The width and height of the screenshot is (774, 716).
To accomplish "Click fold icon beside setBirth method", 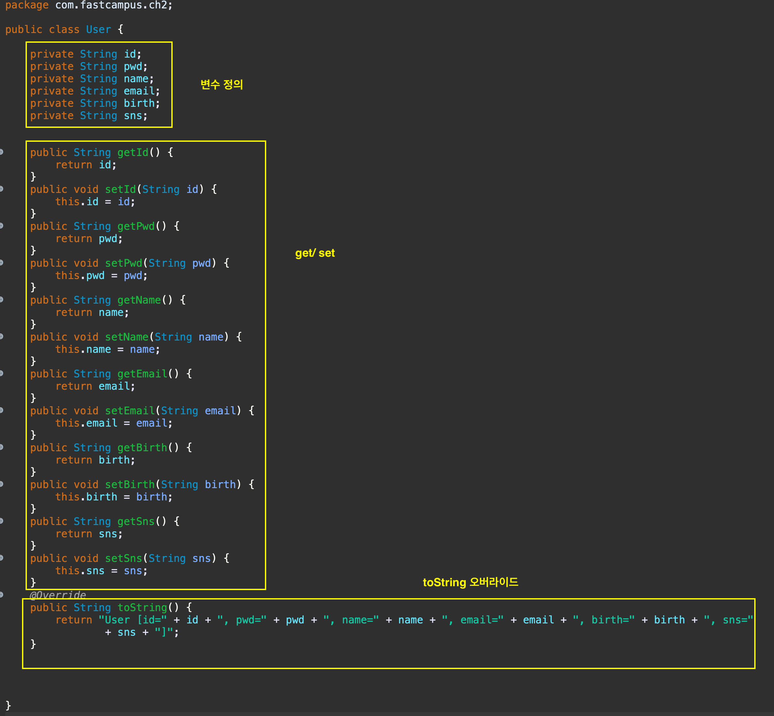I will coord(2,484).
